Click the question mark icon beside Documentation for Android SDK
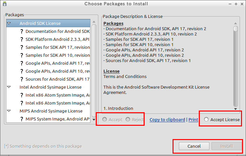The width and height of the screenshot is (246, 156). click(22, 31)
